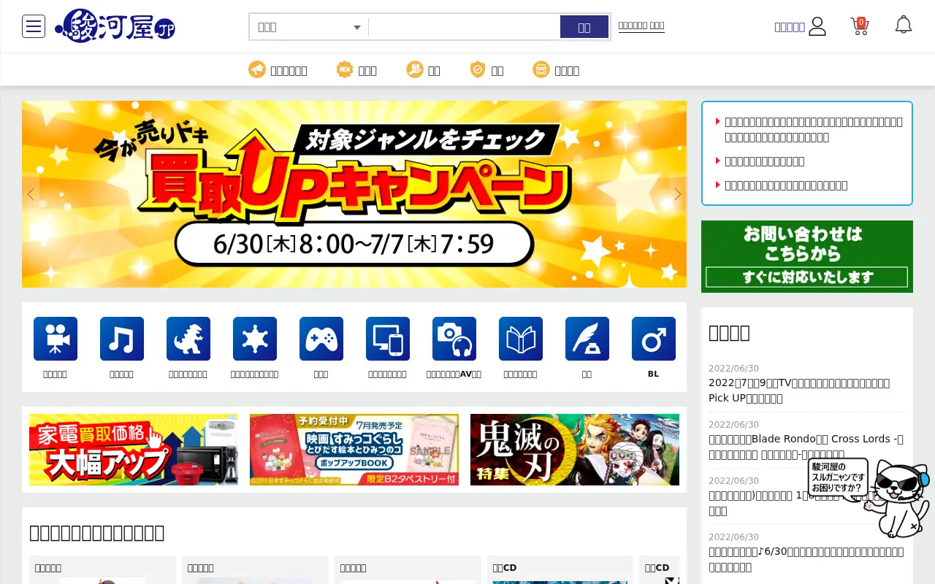Open the hand-with-coin nav item
Screen dimensions: 935x584
[424, 70]
